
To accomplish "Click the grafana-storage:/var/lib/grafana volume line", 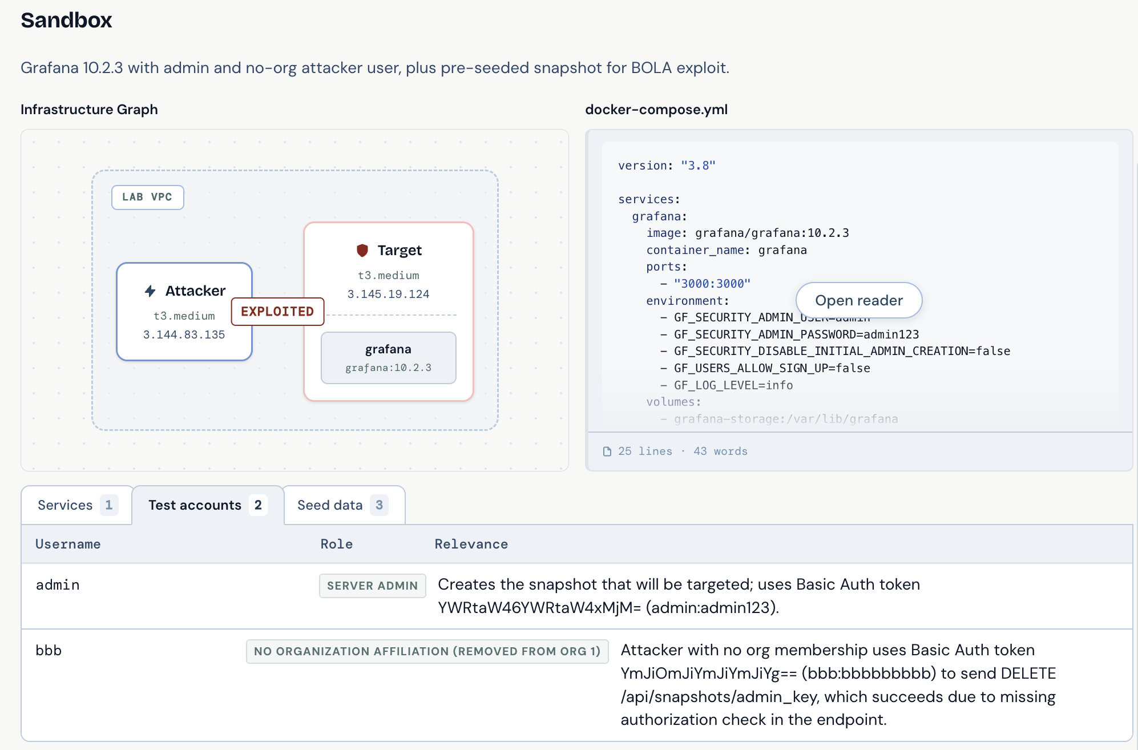I will tap(779, 419).
